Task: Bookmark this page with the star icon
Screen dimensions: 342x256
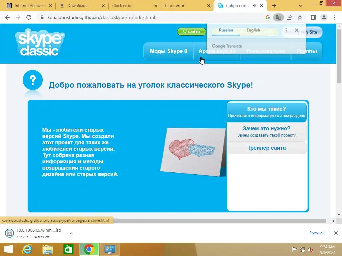Action: (300, 17)
